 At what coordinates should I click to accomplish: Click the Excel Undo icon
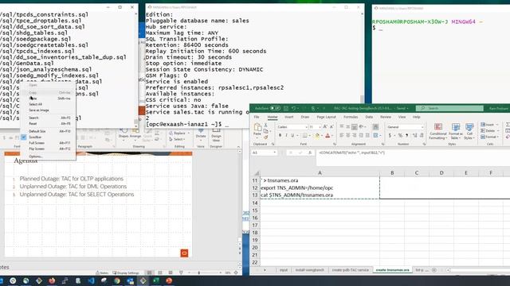(x=294, y=108)
